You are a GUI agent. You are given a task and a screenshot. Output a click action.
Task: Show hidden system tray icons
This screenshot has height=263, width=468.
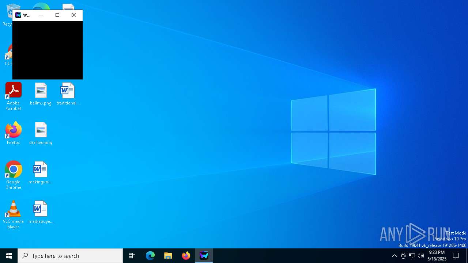tap(394, 256)
